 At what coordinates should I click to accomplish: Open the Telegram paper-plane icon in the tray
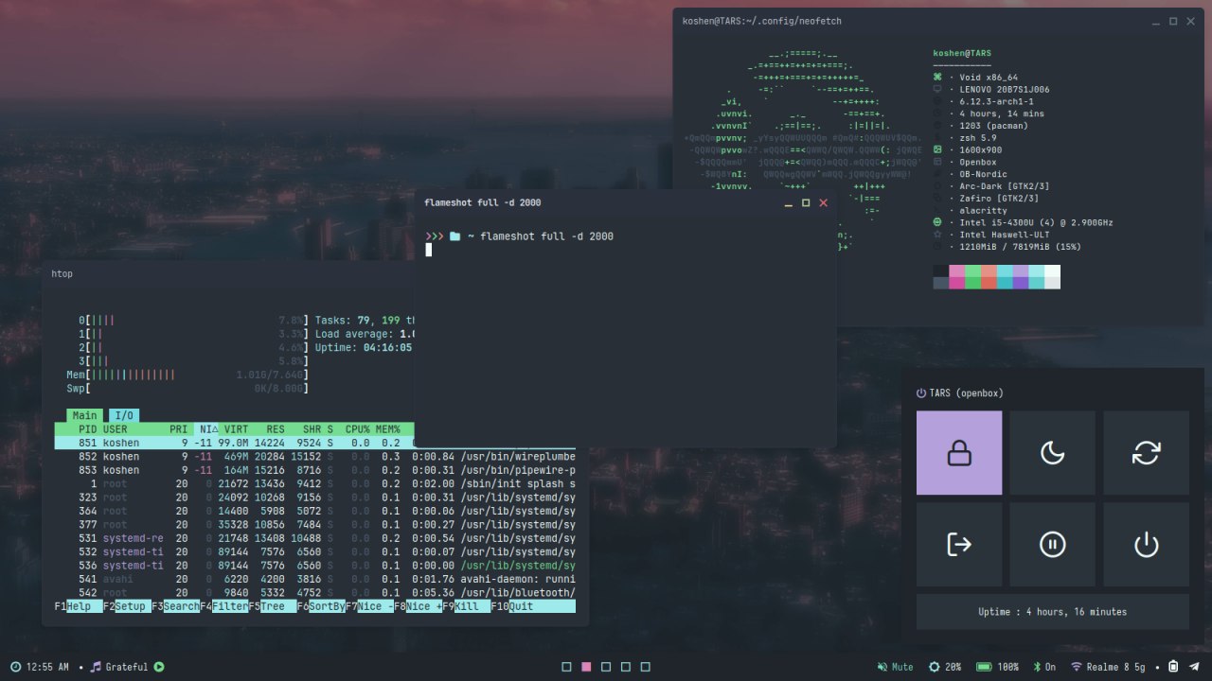coord(1193,667)
